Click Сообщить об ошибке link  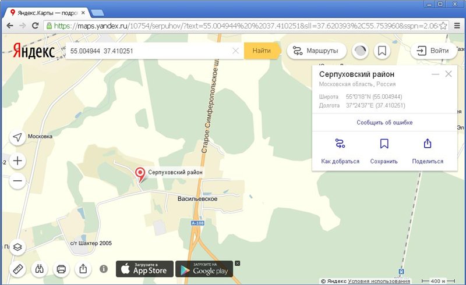tap(384, 122)
